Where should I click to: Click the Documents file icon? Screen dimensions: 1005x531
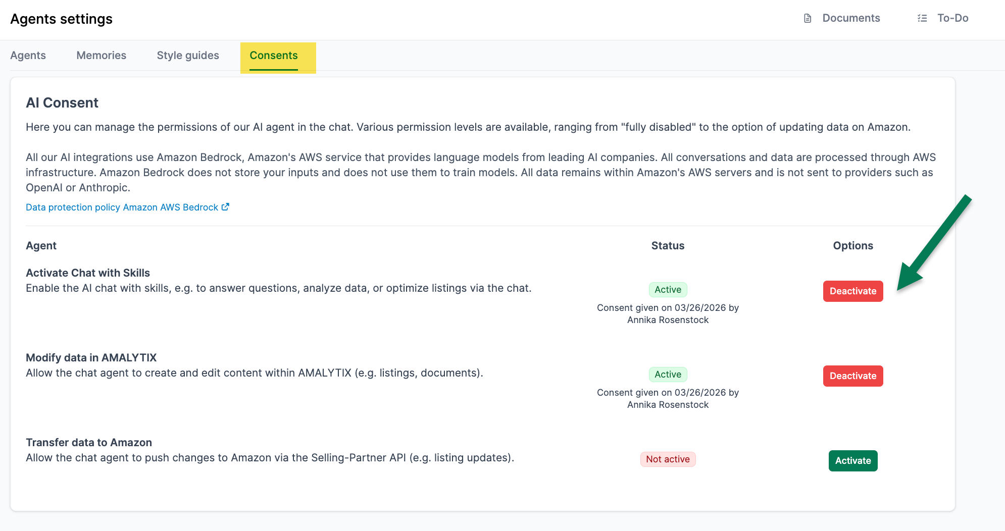point(808,18)
